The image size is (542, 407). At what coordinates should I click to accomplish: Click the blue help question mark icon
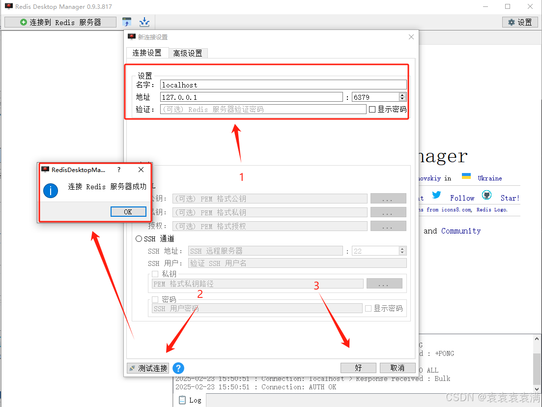click(178, 368)
